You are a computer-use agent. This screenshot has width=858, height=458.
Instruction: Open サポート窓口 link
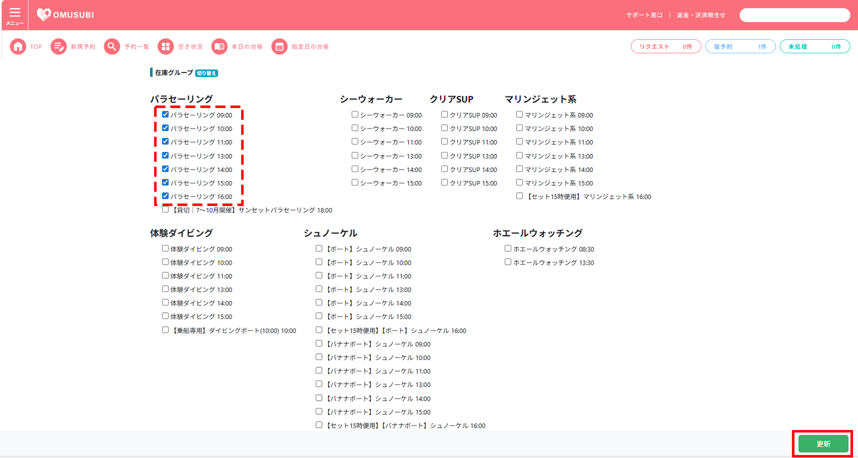[x=644, y=15]
